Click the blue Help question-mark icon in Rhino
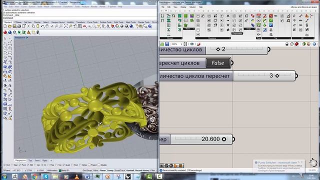The width and height of the screenshot is (320, 180). 150,26
